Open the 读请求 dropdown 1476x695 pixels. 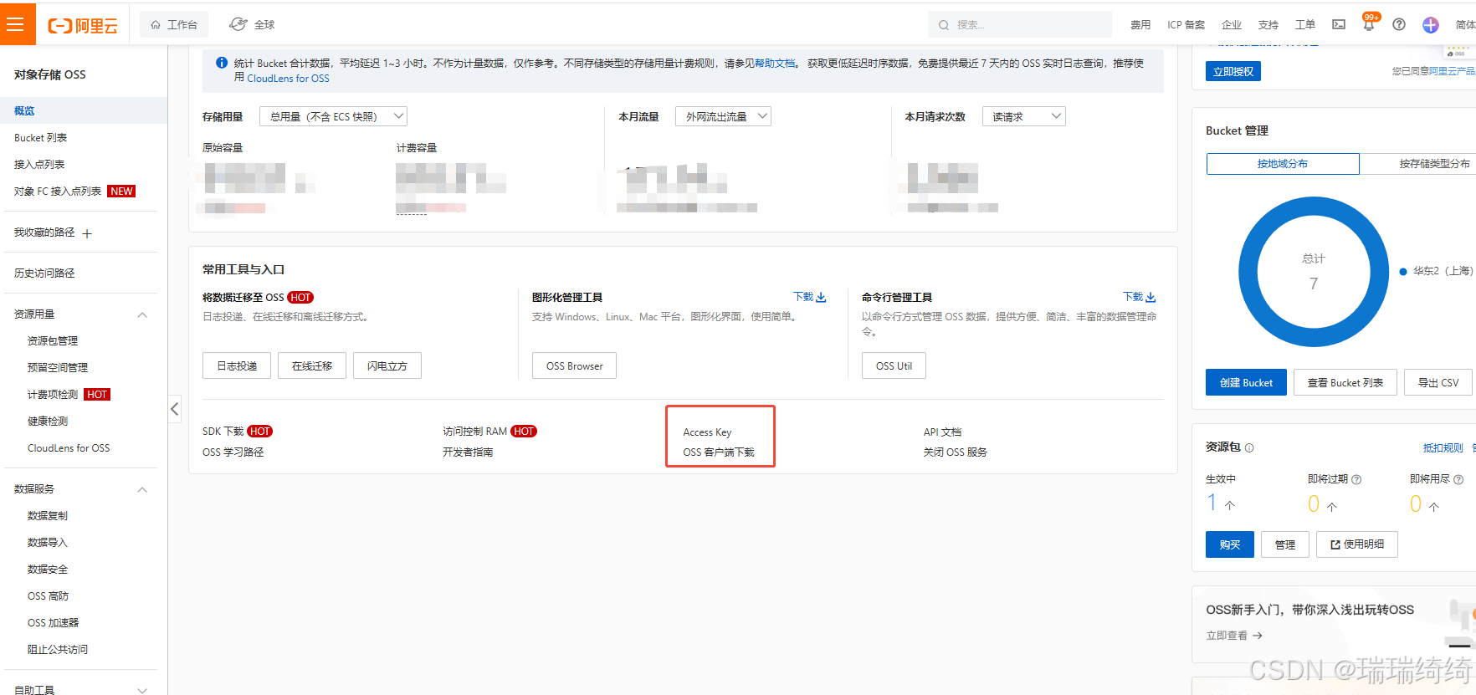[1023, 116]
